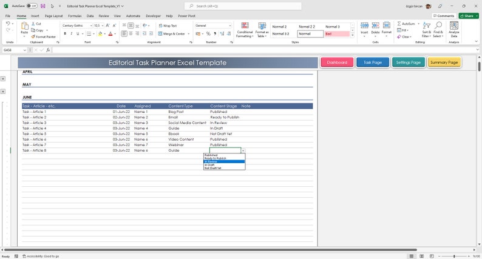
Task: Go to the Dashboard page
Action: click(337, 62)
